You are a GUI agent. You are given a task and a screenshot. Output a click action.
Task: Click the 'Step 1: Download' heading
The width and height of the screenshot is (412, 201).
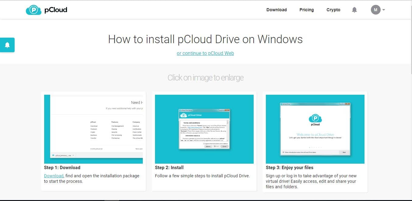pyautogui.click(x=62, y=168)
